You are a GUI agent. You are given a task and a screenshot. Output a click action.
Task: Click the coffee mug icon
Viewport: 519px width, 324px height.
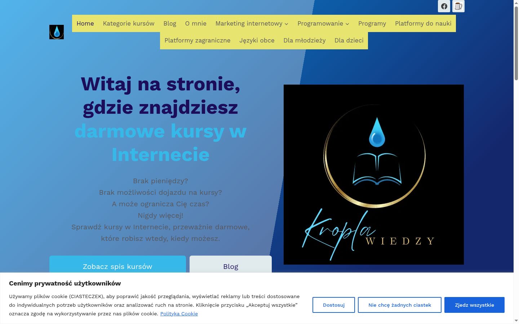[x=458, y=6]
